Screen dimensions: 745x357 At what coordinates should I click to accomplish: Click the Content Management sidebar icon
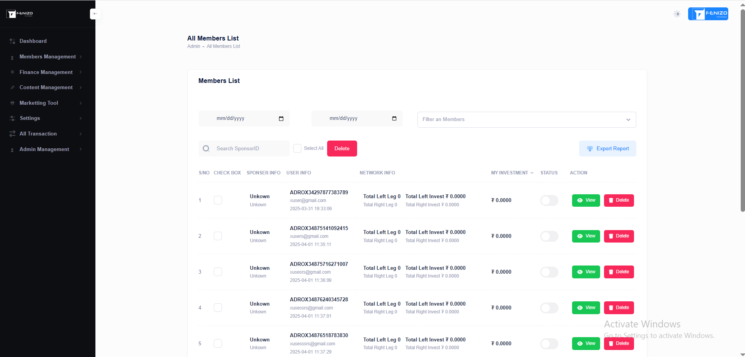(12, 88)
